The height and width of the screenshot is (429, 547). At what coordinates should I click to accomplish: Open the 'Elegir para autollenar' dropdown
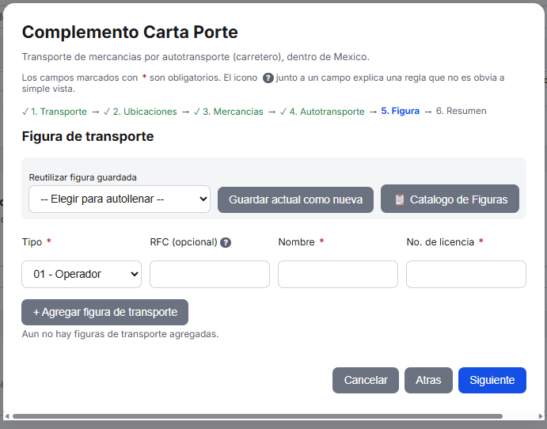pyautogui.click(x=120, y=199)
